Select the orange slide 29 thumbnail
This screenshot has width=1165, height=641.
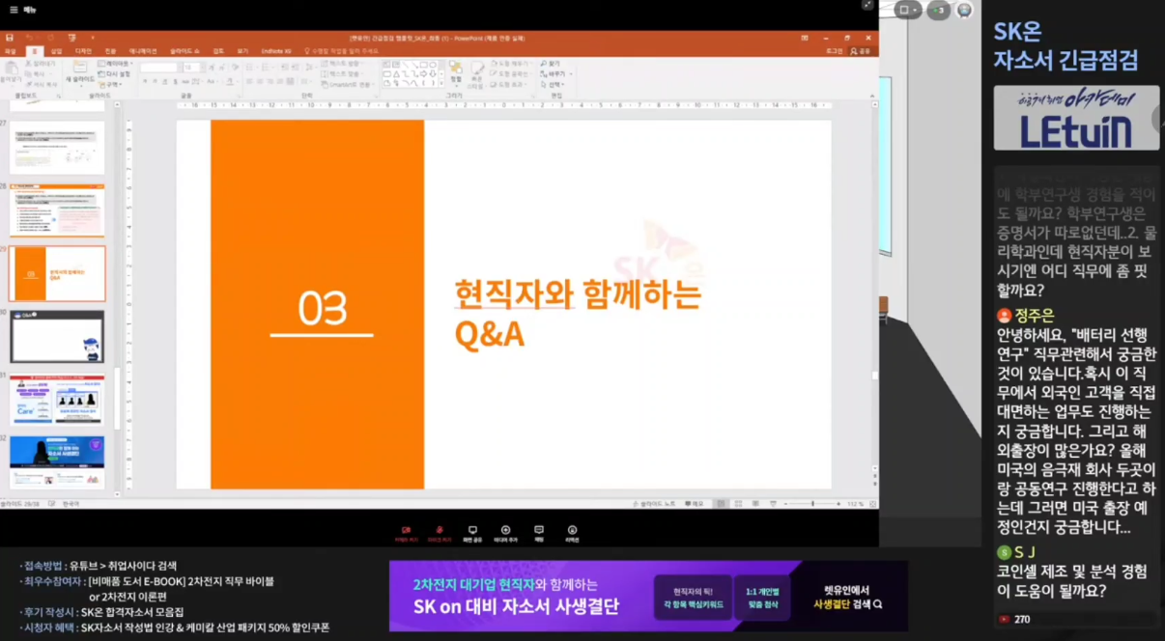(x=57, y=273)
